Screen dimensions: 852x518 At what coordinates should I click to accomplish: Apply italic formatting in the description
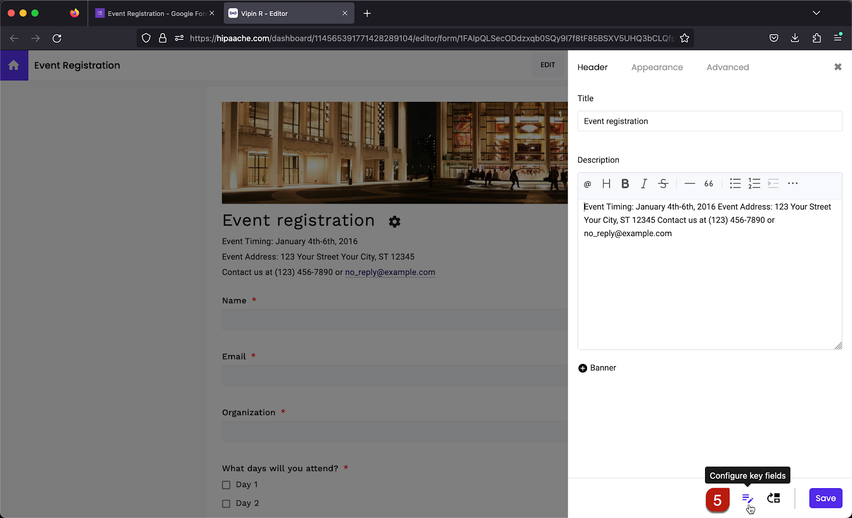pos(643,183)
